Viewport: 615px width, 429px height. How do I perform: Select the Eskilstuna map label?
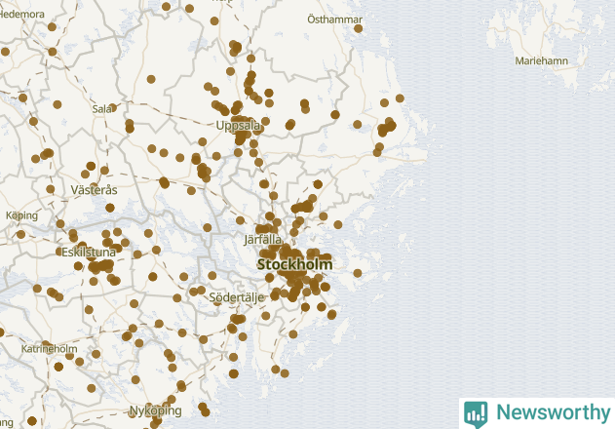tap(89, 252)
